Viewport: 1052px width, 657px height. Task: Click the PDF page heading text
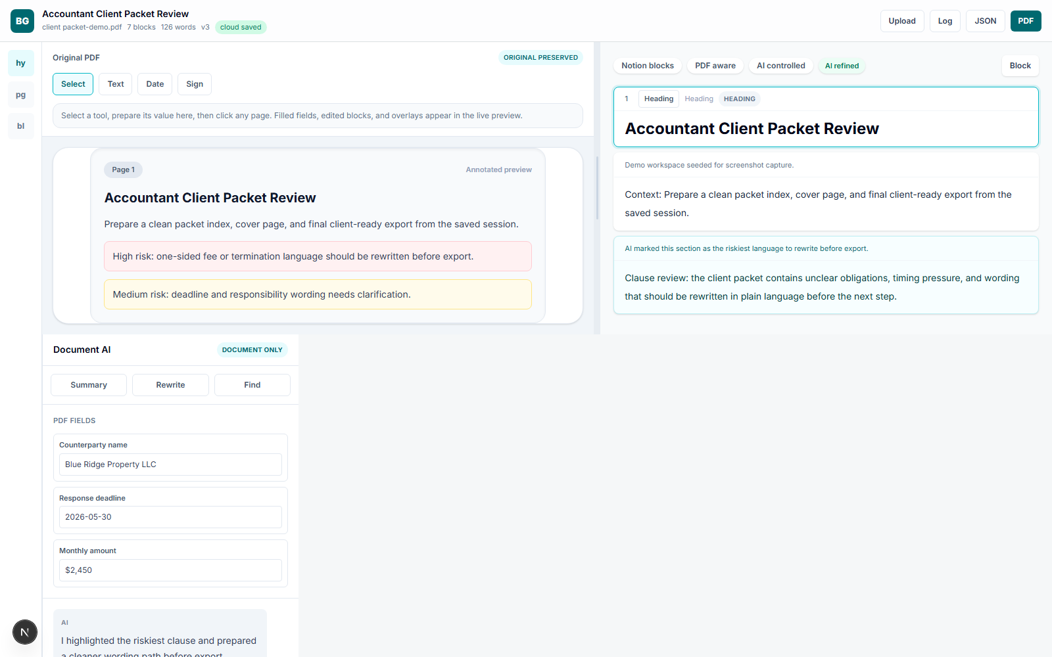pos(210,198)
